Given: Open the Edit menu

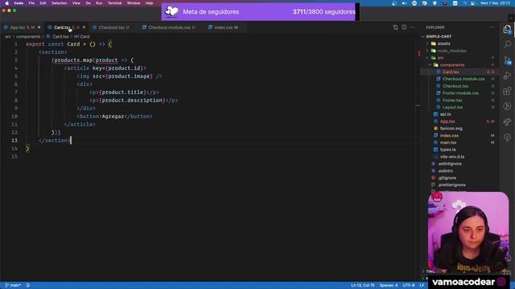Looking at the screenshot, I should click(43, 3).
